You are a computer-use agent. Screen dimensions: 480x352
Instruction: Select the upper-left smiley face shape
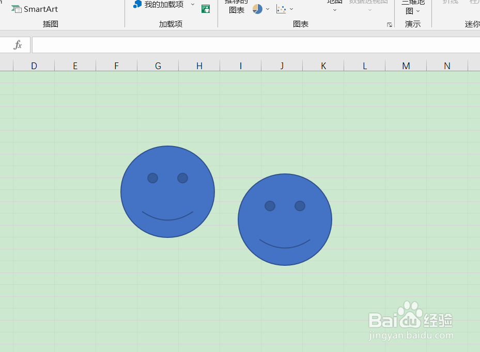[x=167, y=192]
